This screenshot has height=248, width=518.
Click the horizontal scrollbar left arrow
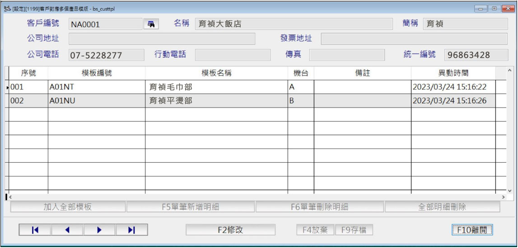coord(10,197)
